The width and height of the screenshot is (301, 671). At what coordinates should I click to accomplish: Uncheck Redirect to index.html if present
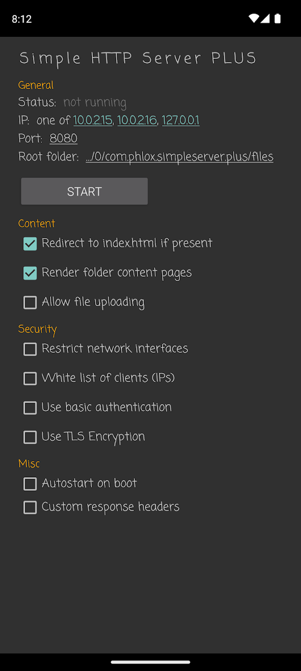(30, 244)
